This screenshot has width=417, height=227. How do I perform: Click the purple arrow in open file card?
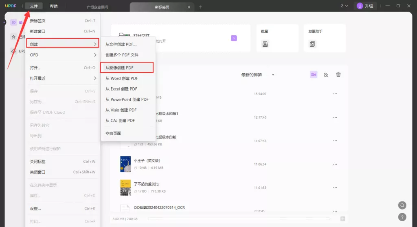(x=234, y=38)
